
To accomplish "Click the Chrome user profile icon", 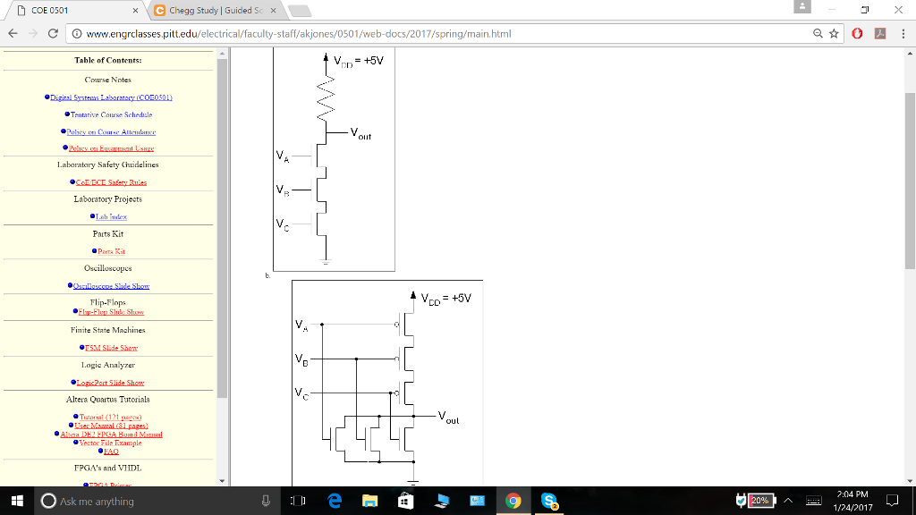I will coord(802,7).
